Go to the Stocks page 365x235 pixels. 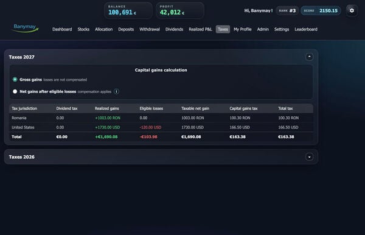[83, 29]
